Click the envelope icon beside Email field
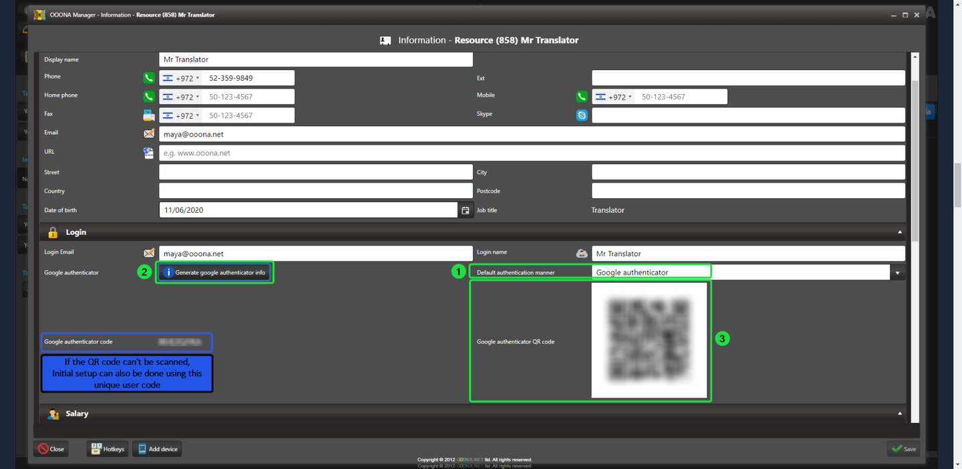 point(149,134)
